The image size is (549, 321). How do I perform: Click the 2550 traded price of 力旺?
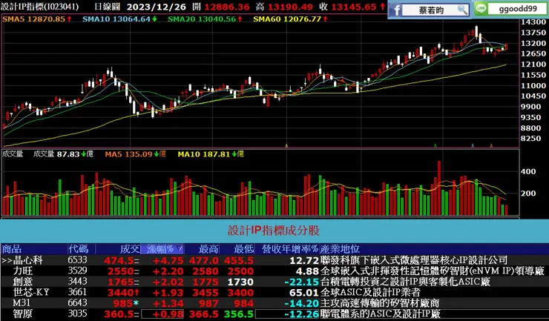pyautogui.click(x=120, y=271)
